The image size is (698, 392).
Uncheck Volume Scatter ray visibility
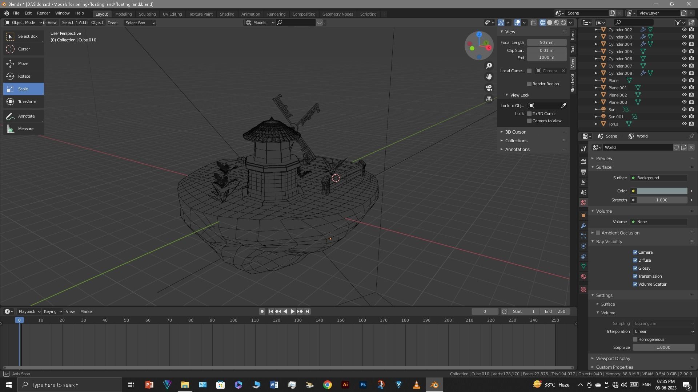[x=635, y=284]
